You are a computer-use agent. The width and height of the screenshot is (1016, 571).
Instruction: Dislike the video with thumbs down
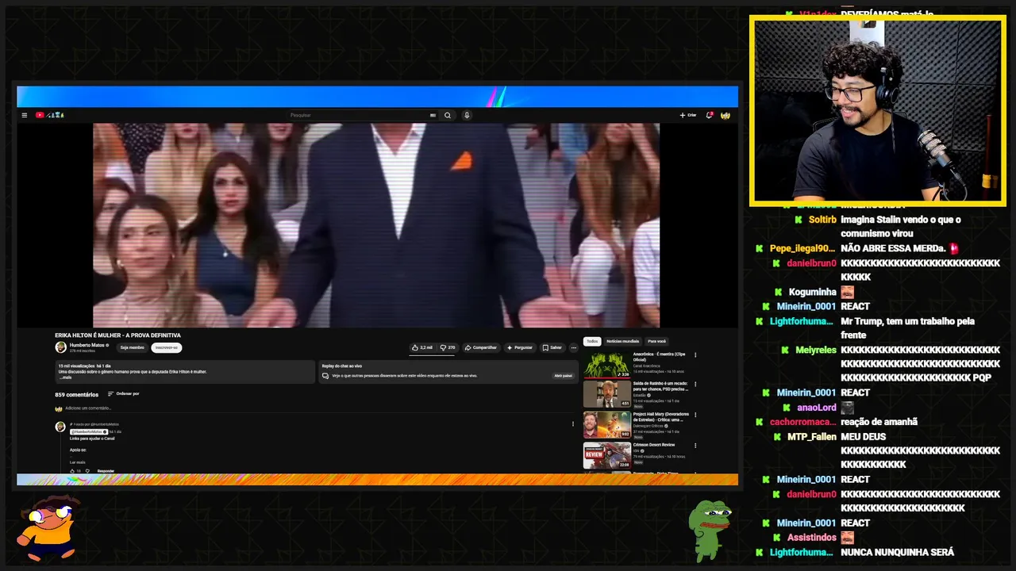pyautogui.click(x=448, y=347)
